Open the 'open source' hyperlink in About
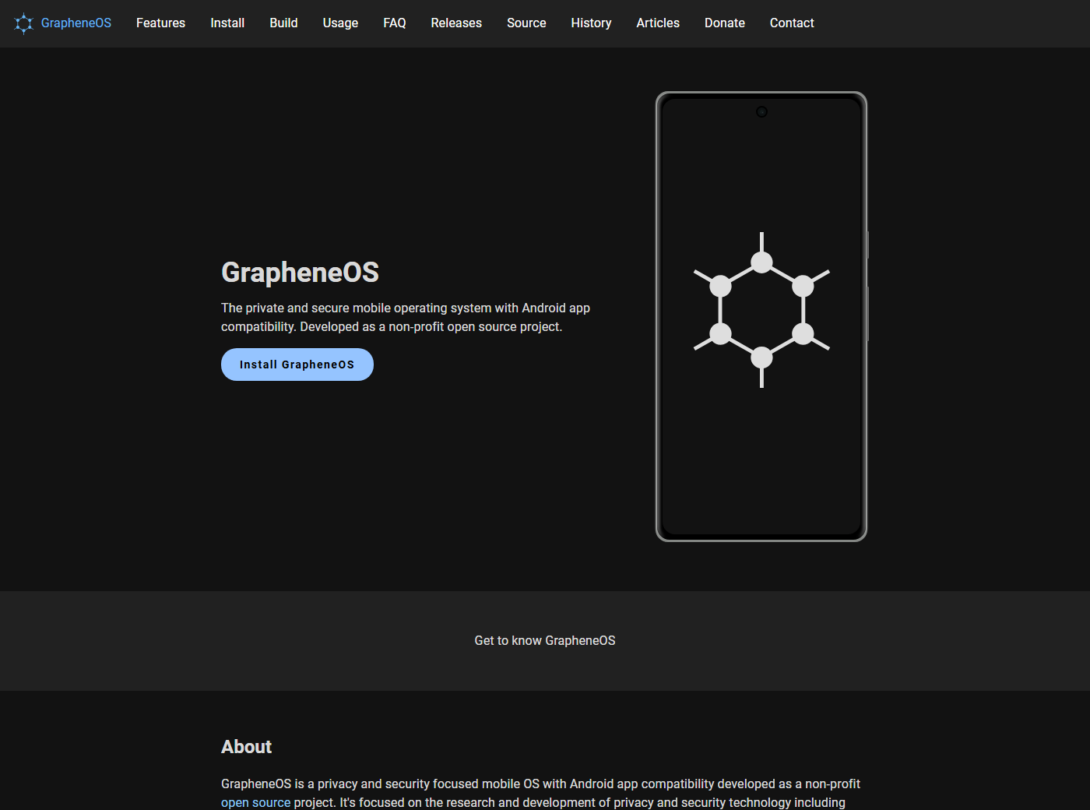Viewport: 1090px width, 810px height. [x=255, y=802]
